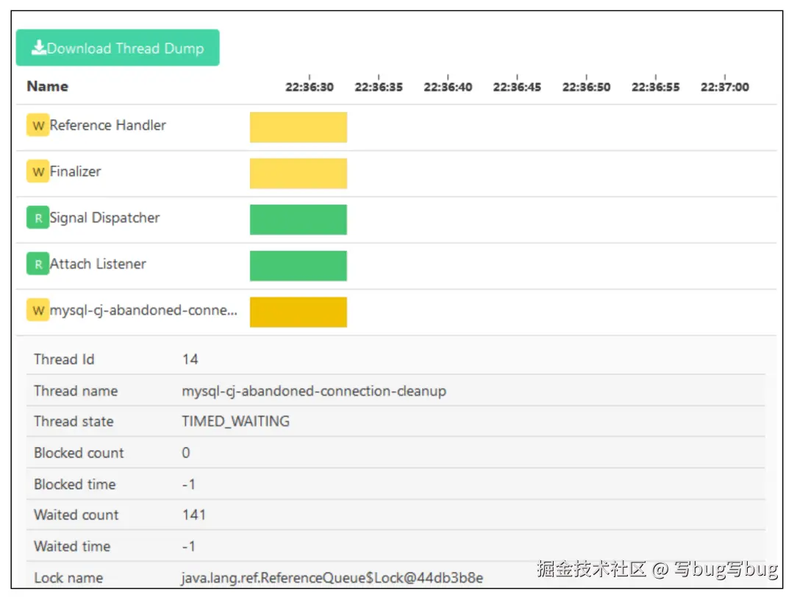Click the Name column header
The image size is (794, 597).
coord(47,86)
